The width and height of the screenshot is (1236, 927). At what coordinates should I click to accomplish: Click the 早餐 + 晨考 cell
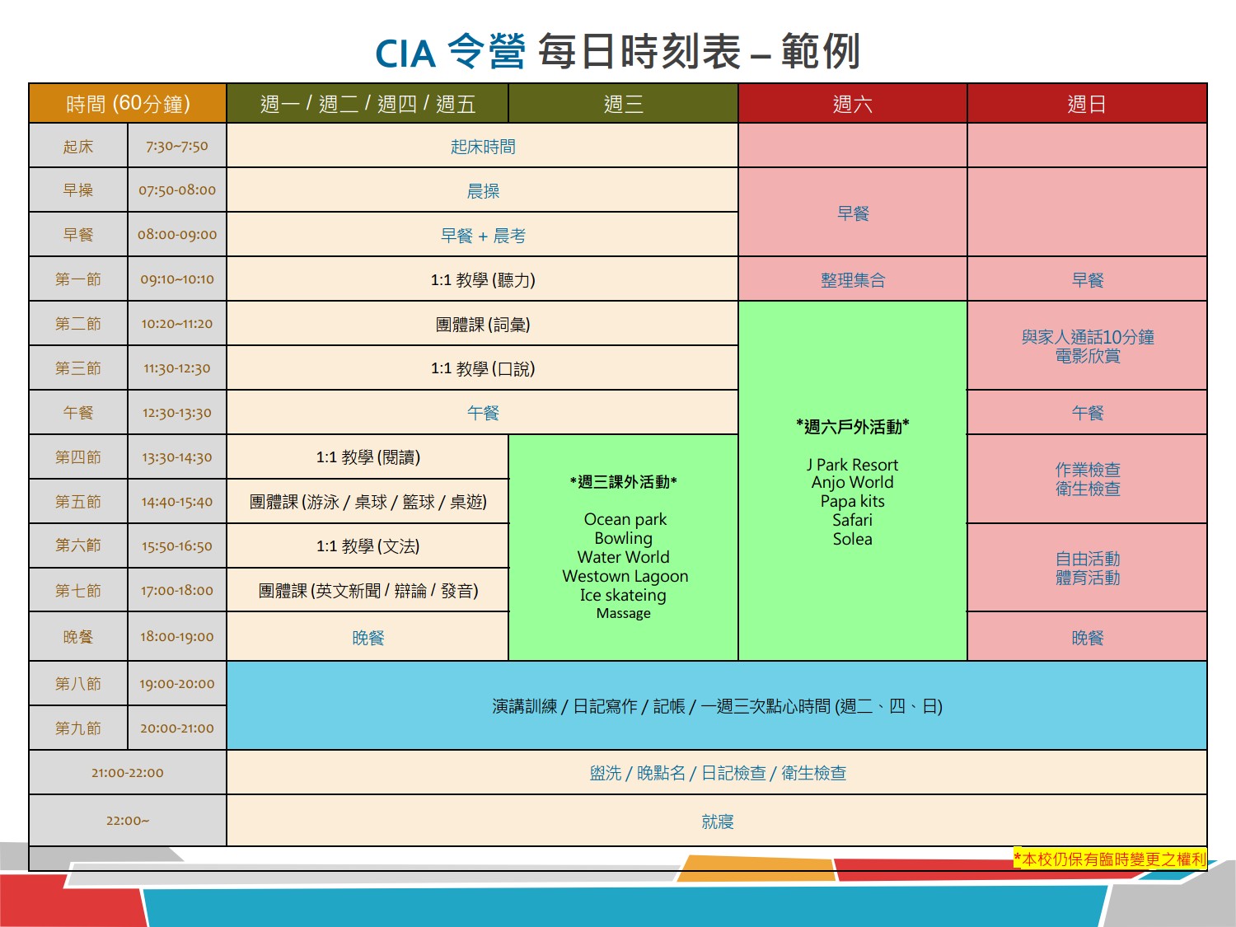pyautogui.click(x=483, y=236)
